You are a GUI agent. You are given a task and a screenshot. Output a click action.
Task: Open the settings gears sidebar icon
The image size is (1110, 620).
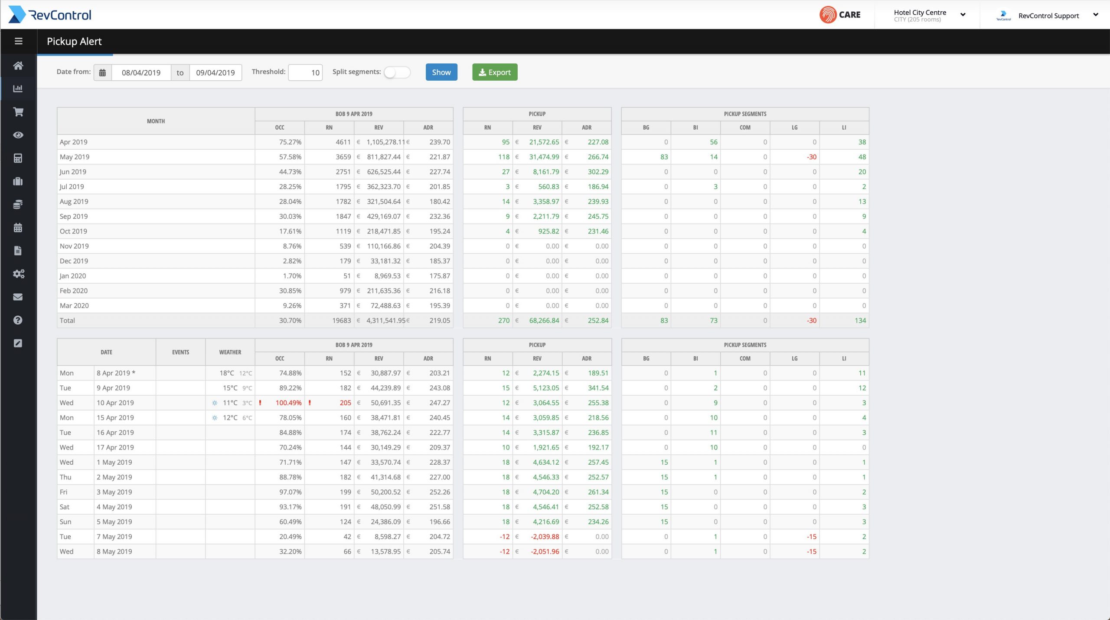point(18,274)
